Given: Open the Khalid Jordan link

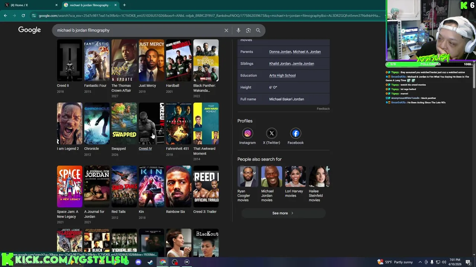Looking at the screenshot, I should coord(280,63).
